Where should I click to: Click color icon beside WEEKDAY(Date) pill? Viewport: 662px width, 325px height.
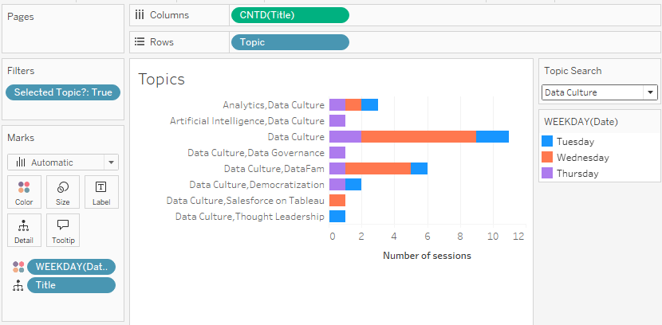pyautogui.click(x=18, y=267)
